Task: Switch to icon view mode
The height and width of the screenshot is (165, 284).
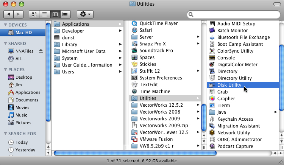Action: coord(35,14)
